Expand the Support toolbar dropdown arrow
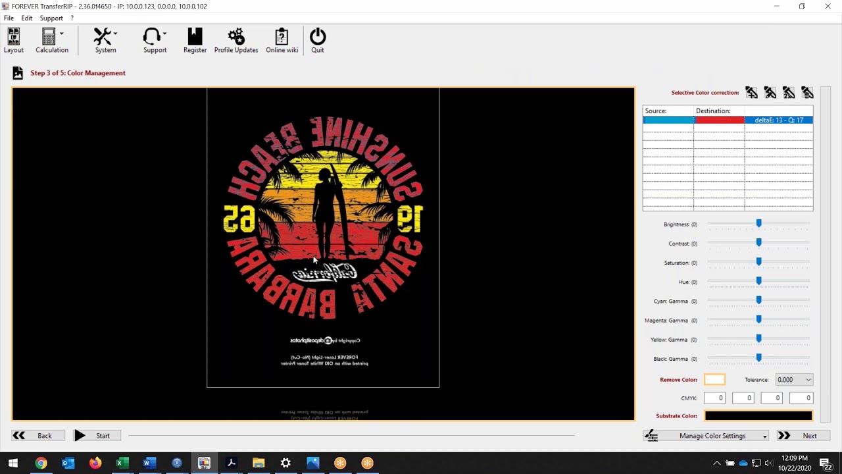842x474 pixels. (x=164, y=33)
